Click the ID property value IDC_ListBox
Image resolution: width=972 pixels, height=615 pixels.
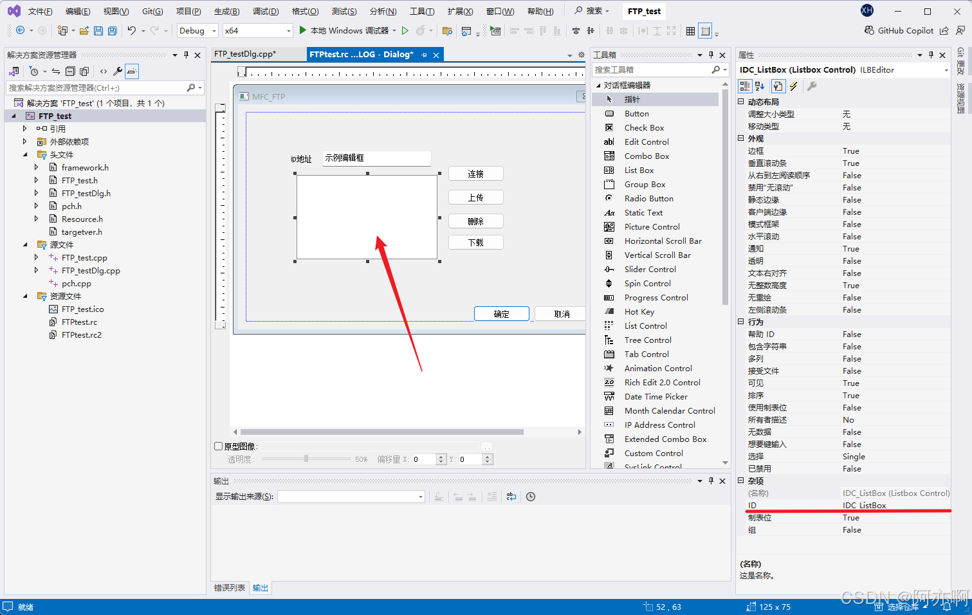click(x=865, y=506)
